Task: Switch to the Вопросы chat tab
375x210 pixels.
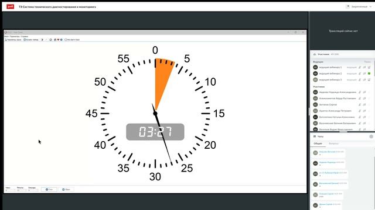Action: 333,143
